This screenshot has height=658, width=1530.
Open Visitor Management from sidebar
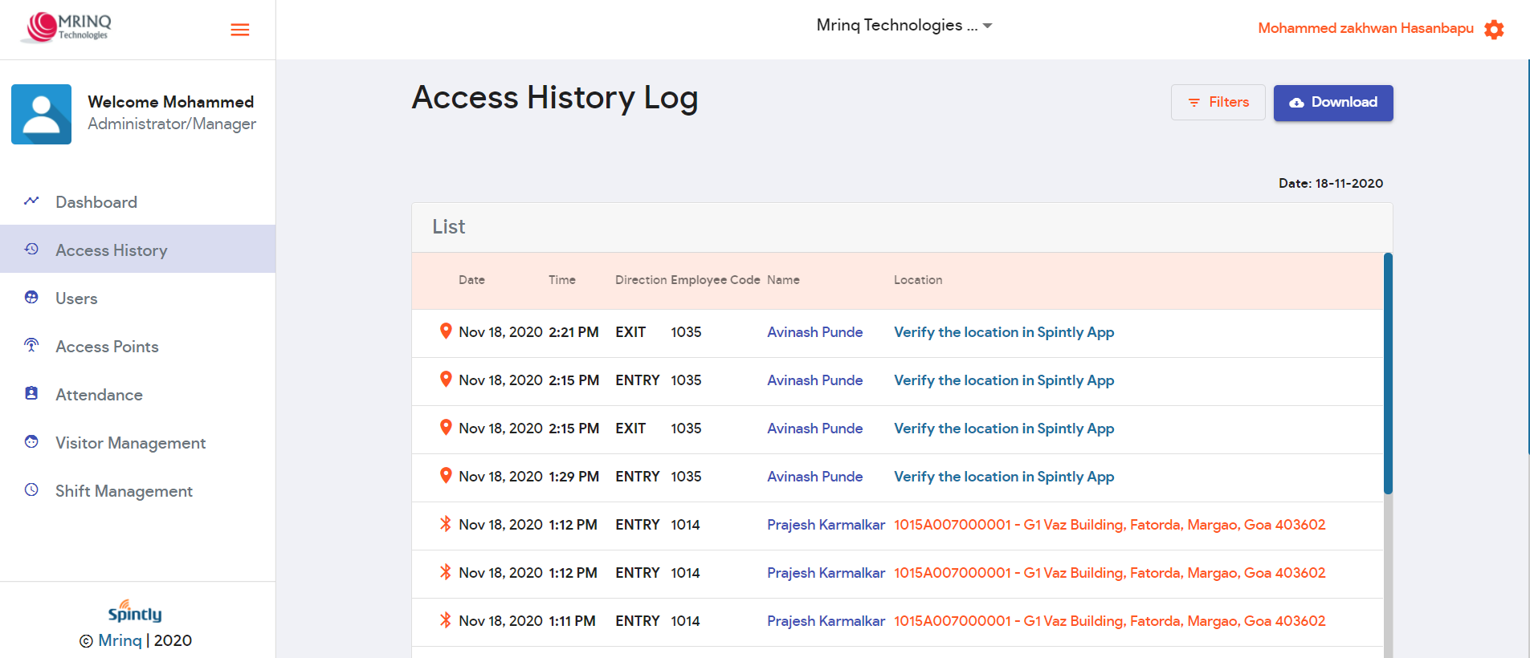pyautogui.click(x=130, y=443)
